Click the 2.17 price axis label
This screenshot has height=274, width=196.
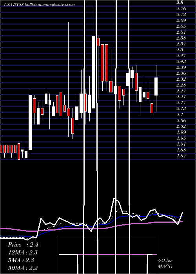pyautogui.click(x=181, y=103)
